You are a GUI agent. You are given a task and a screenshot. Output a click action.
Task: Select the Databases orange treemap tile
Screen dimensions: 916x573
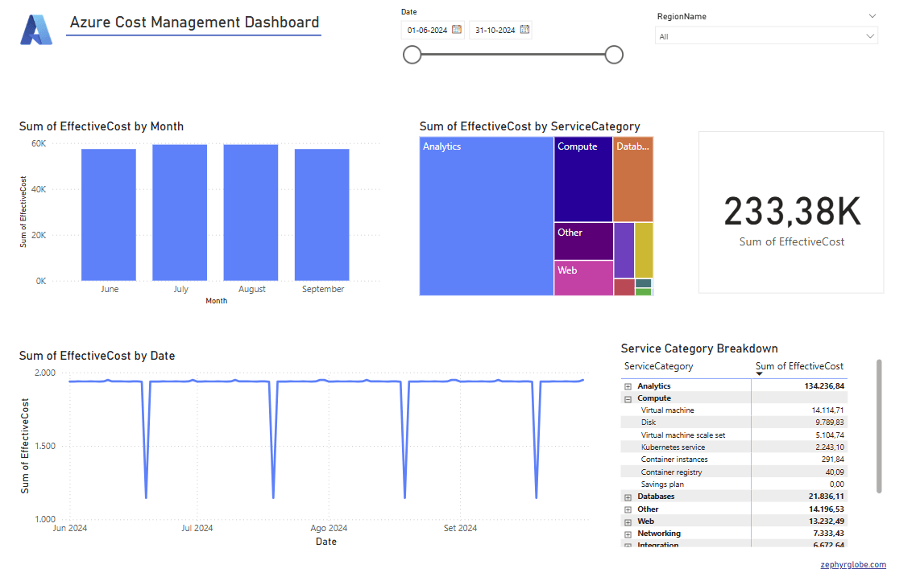633,179
